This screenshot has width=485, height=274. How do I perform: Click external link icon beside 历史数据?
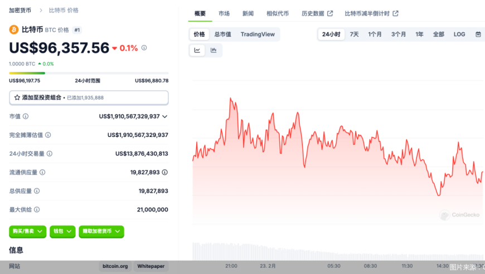click(330, 13)
